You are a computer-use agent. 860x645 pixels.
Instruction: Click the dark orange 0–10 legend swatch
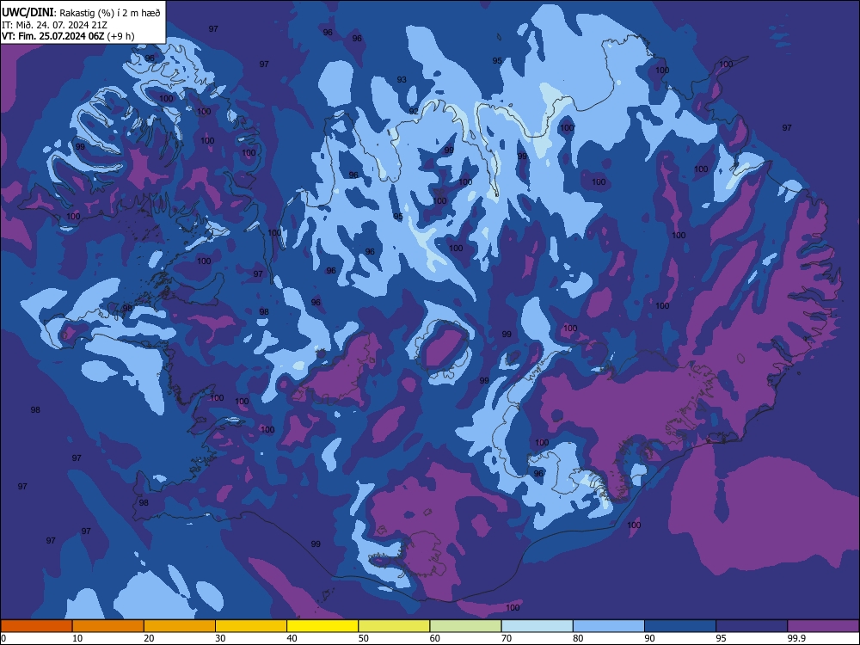click(x=37, y=626)
